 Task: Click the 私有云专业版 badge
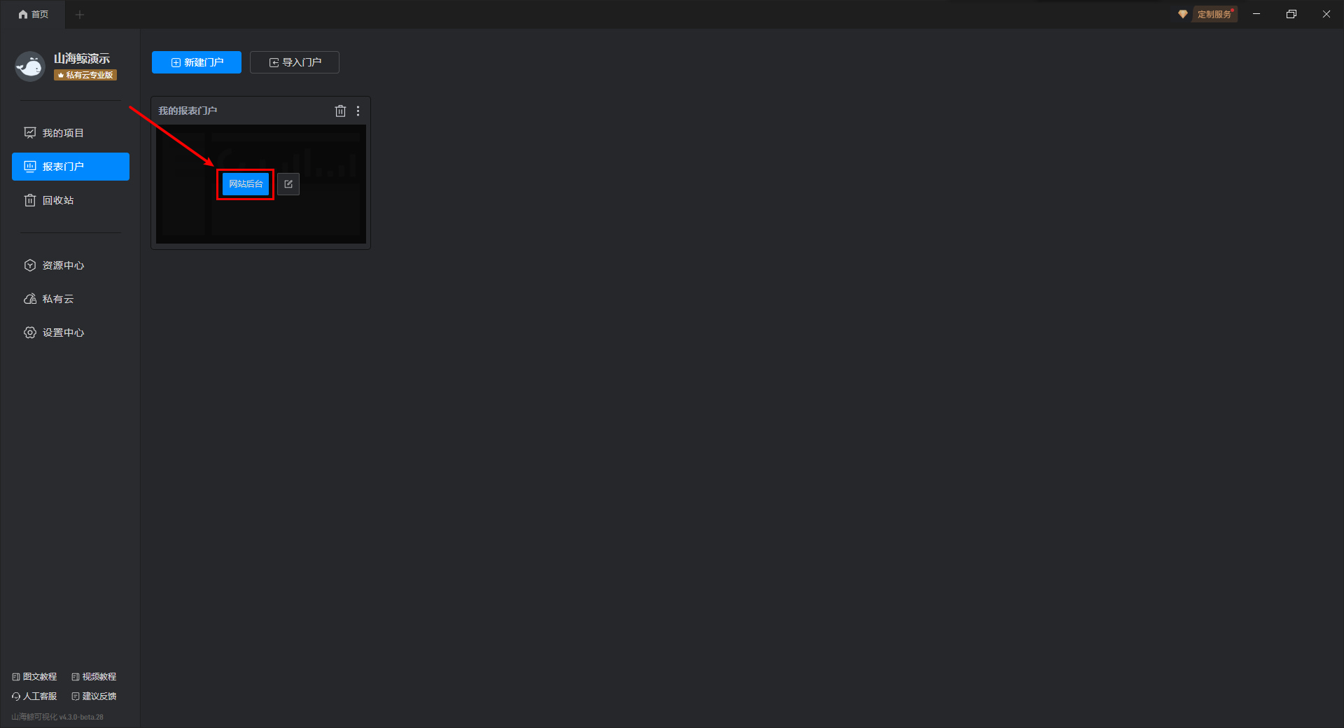(85, 75)
